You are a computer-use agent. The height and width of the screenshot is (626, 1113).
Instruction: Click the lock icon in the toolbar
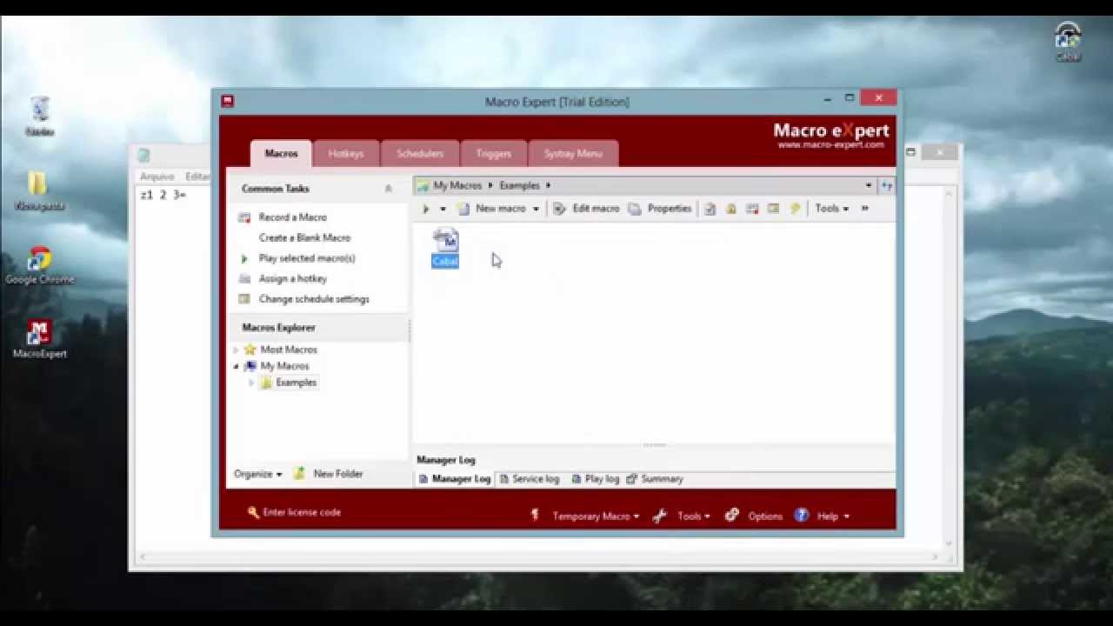pyautogui.click(x=731, y=209)
